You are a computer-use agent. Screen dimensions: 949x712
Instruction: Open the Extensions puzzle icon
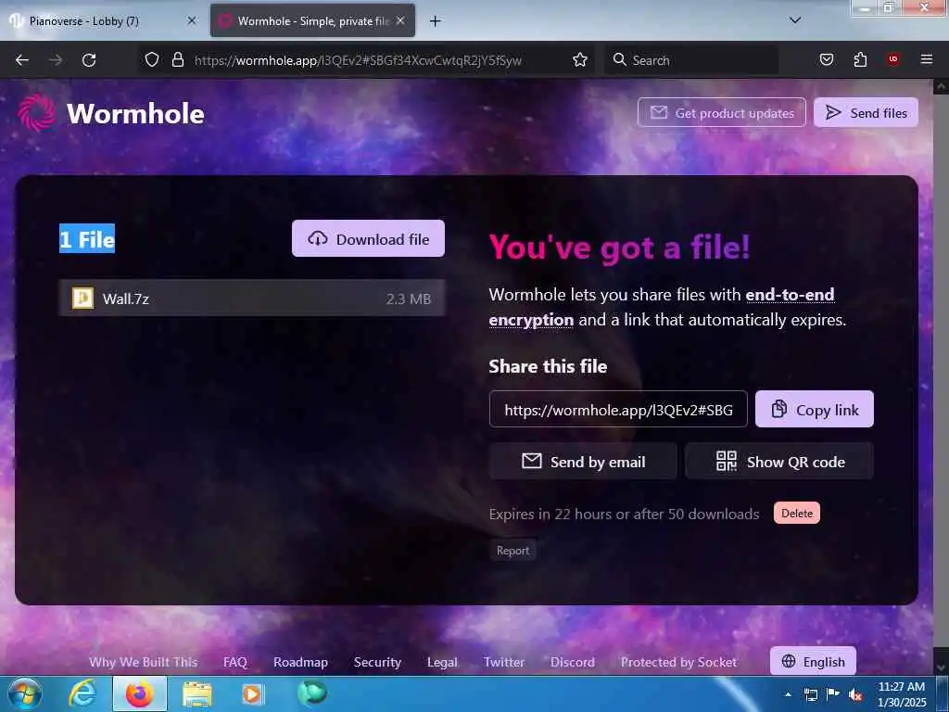[x=860, y=59]
